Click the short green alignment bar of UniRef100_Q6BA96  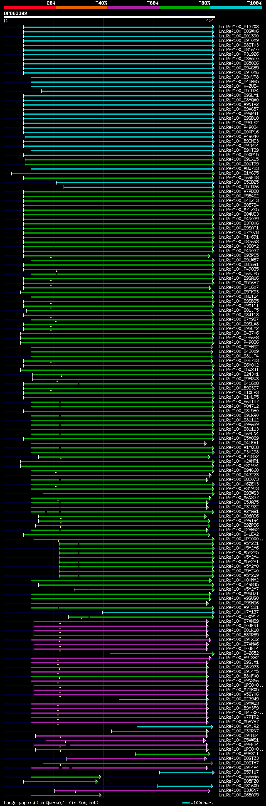(x=66, y=777)
